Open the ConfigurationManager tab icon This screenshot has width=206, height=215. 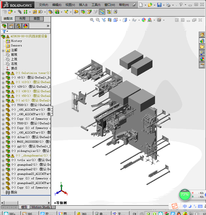(18, 26)
